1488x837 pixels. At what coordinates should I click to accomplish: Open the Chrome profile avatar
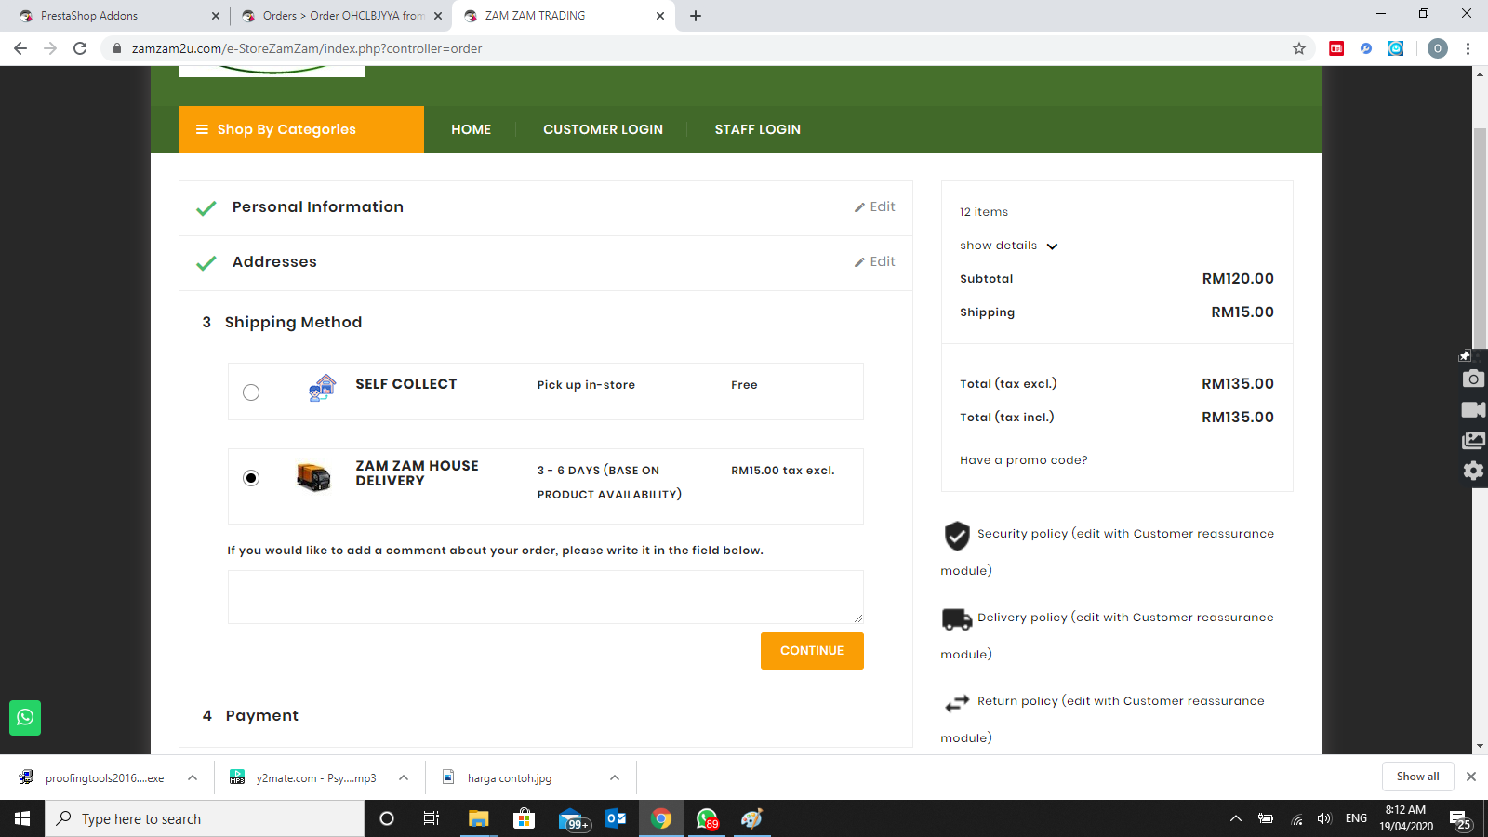pyautogui.click(x=1438, y=48)
